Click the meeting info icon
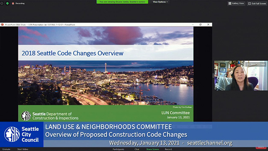 click(x=2, y=3)
